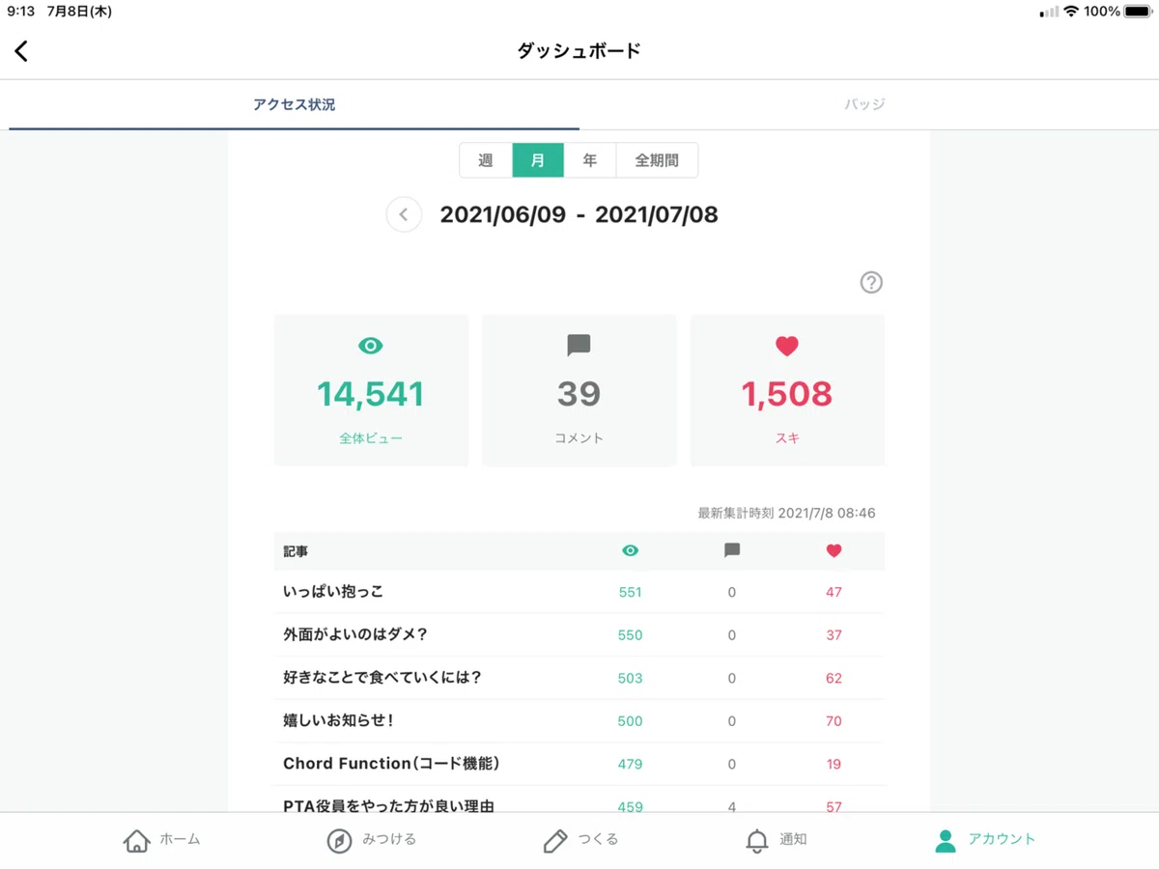Tap the 9:13 clock in status bar
This screenshot has width=1159, height=869.
click(x=22, y=12)
